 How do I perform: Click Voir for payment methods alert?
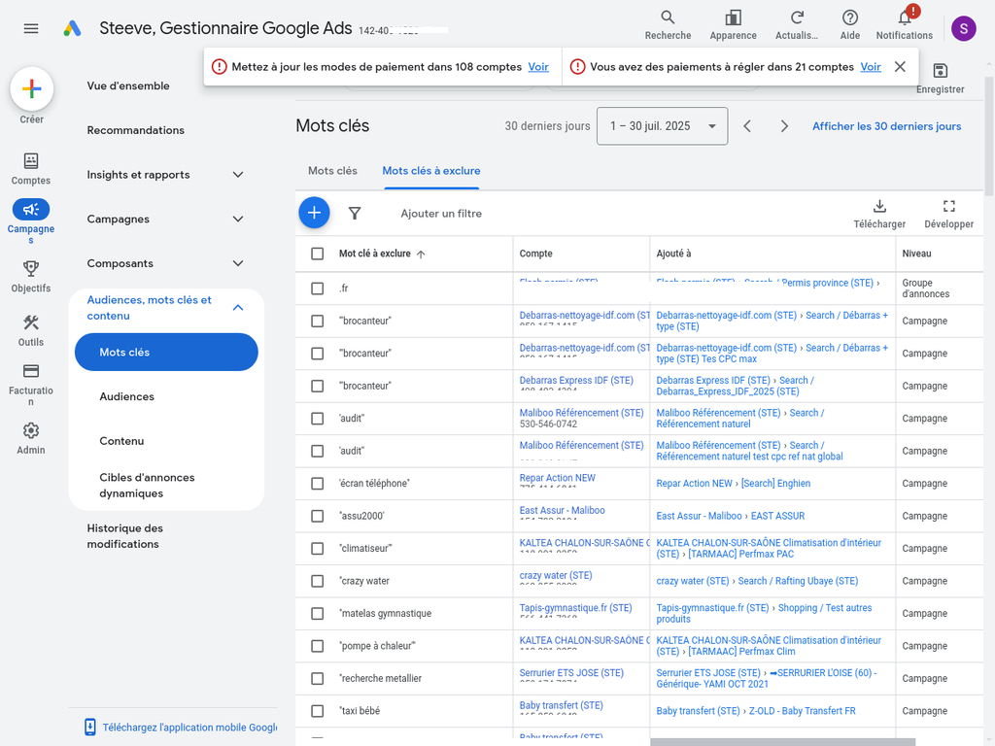pos(538,67)
